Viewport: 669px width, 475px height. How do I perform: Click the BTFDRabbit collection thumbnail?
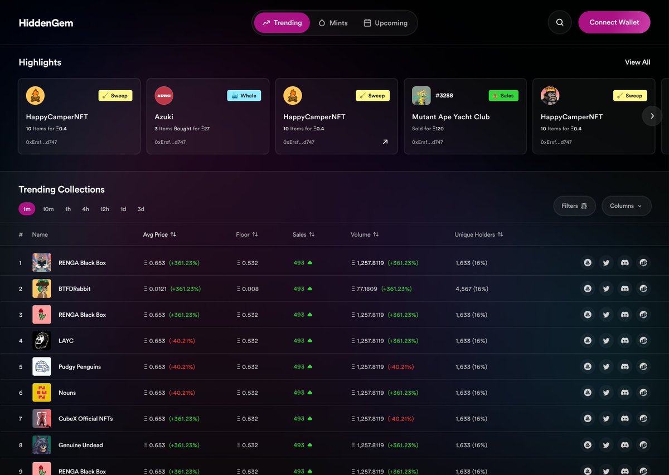click(x=42, y=288)
